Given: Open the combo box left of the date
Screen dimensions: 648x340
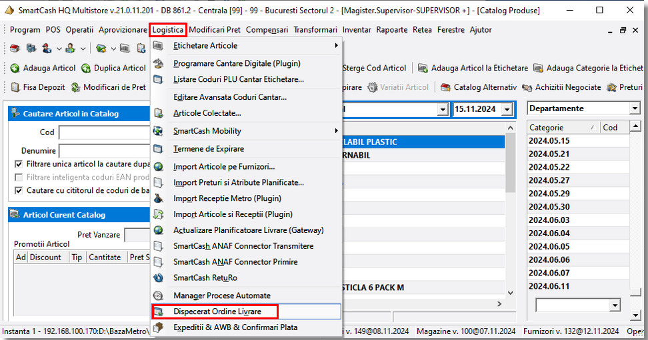Looking at the screenshot, I should (443, 109).
